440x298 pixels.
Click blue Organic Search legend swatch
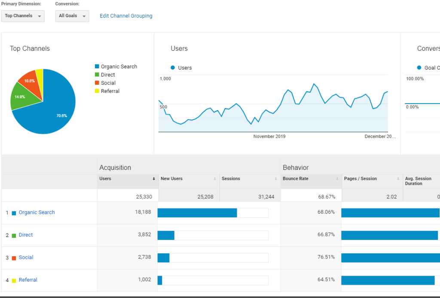coord(97,67)
